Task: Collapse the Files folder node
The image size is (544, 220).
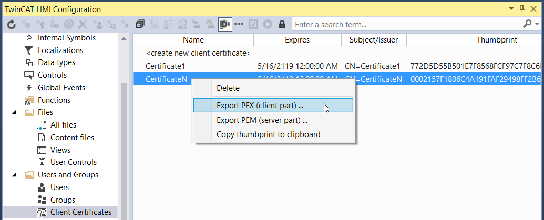Action: pos(14,112)
